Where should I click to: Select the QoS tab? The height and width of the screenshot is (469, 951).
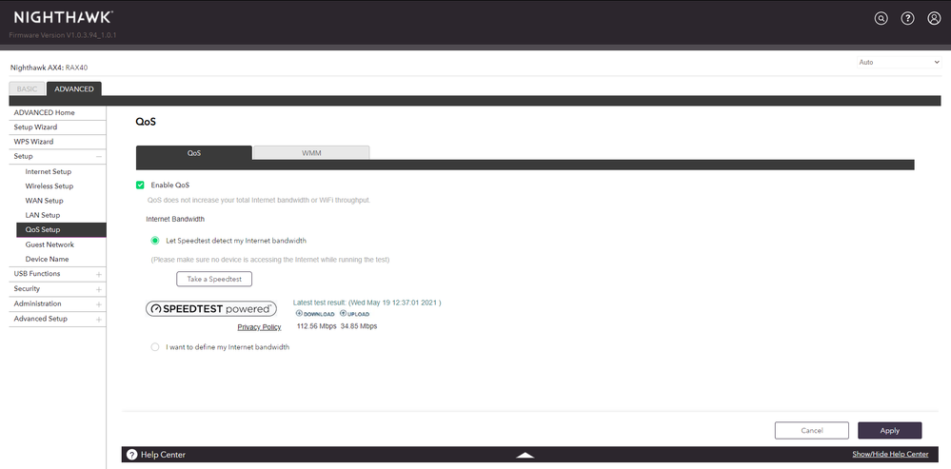pos(194,153)
